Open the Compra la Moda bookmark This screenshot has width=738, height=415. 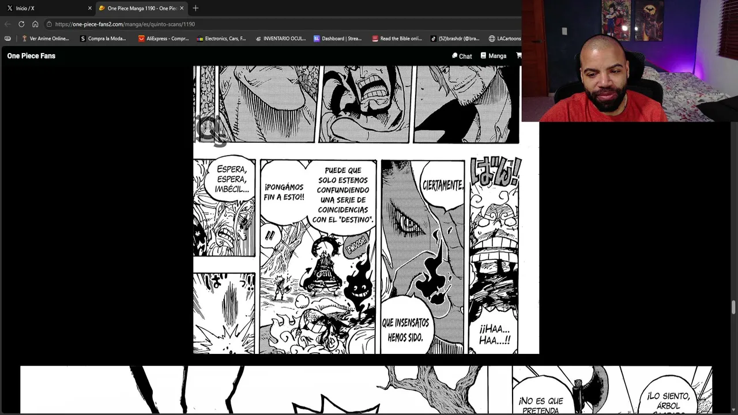pyautogui.click(x=103, y=39)
